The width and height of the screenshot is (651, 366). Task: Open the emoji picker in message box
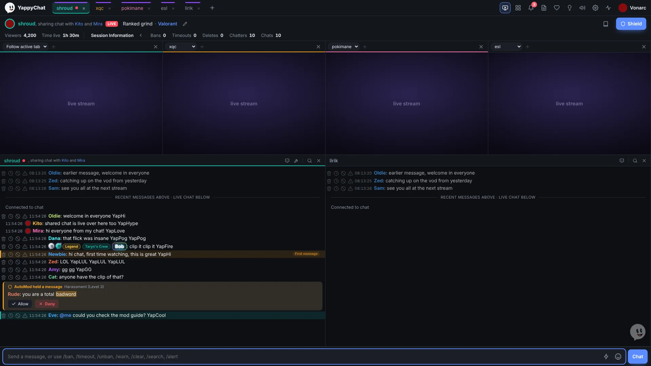(618, 357)
